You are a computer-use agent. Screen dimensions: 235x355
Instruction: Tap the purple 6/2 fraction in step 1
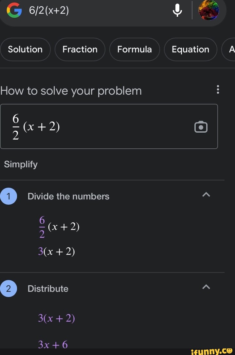point(41,226)
